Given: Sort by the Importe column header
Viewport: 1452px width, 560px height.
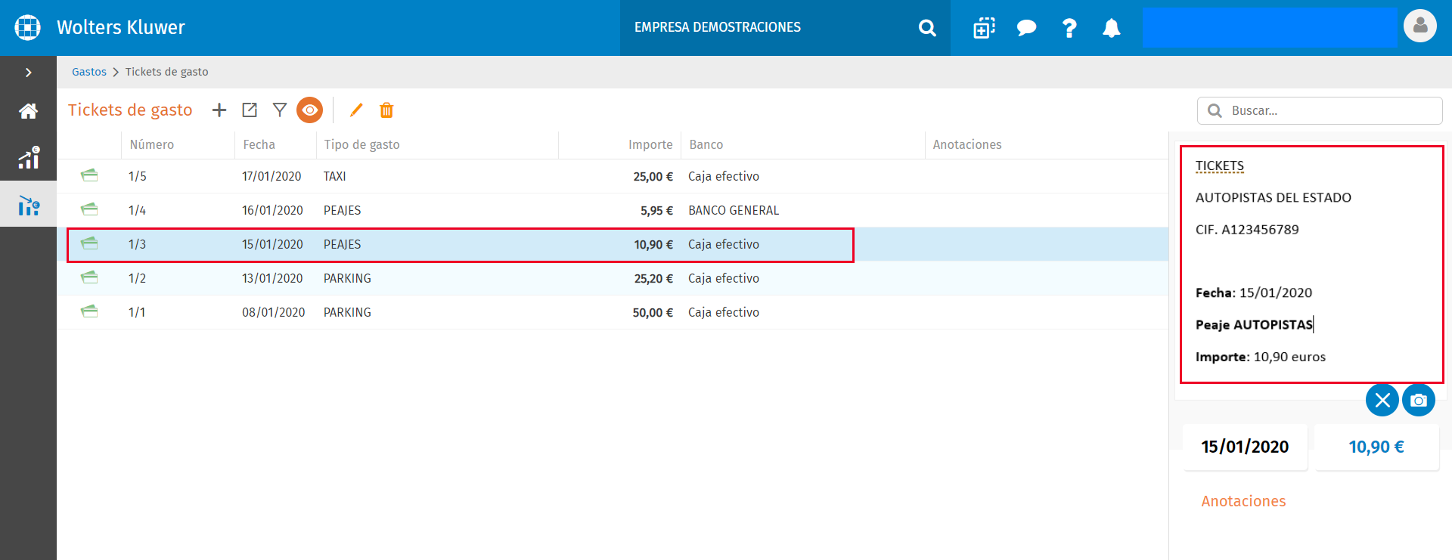Looking at the screenshot, I should point(650,144).
